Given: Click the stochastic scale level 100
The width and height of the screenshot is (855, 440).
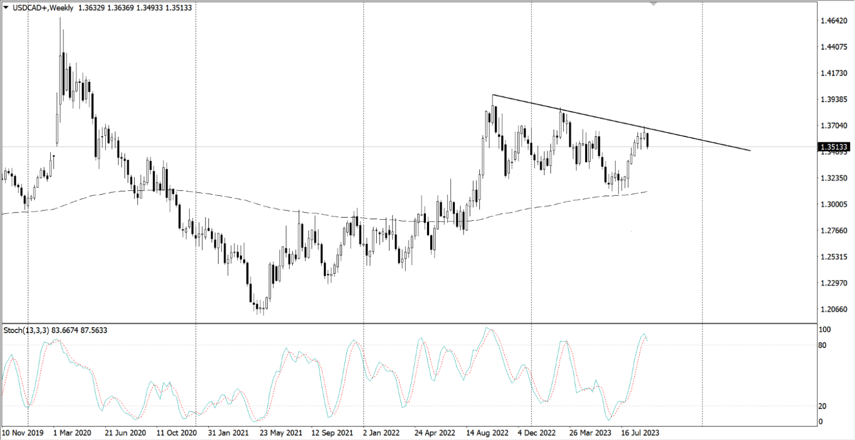Looking at the screenshot, I should coord(827,330).
